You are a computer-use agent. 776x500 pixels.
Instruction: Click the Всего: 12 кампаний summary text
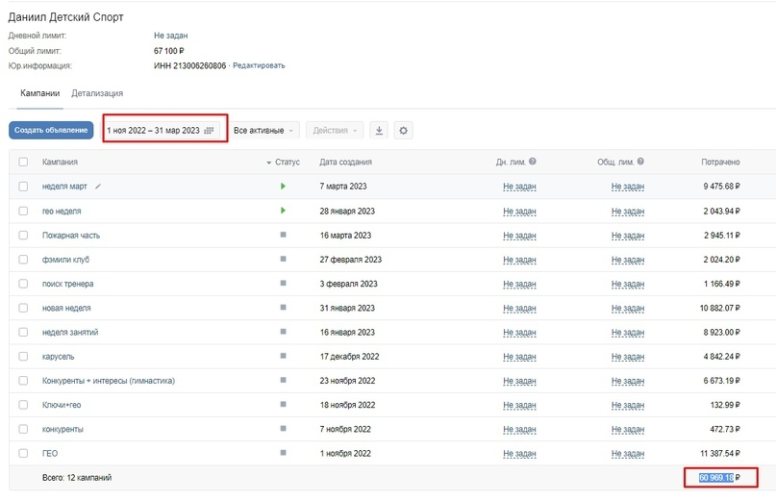[77, 478]
